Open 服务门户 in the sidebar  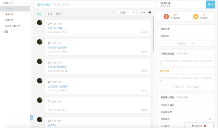10,14
